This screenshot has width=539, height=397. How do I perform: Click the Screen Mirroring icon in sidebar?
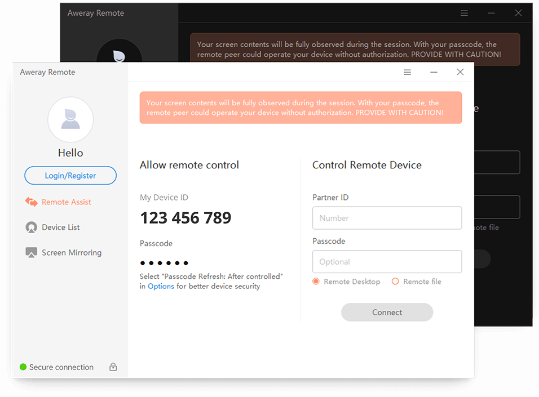click(31, 252)
